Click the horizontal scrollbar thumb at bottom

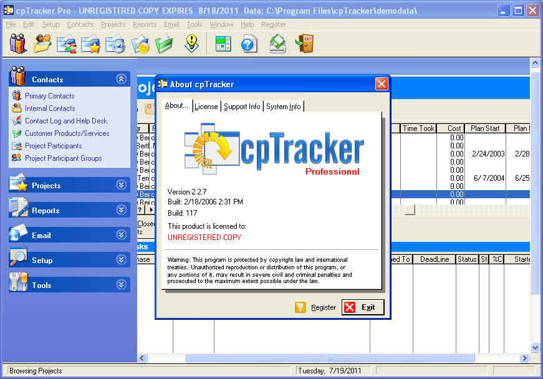click(329, 358)
